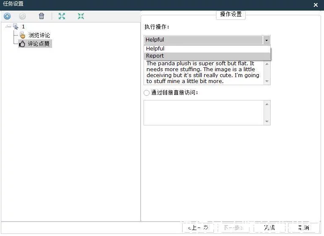
Task: Switch to the 操作设置 tab
Action: click(231, 14)
